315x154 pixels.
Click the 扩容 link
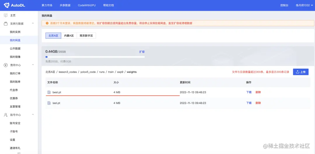[x=142, y=52]
